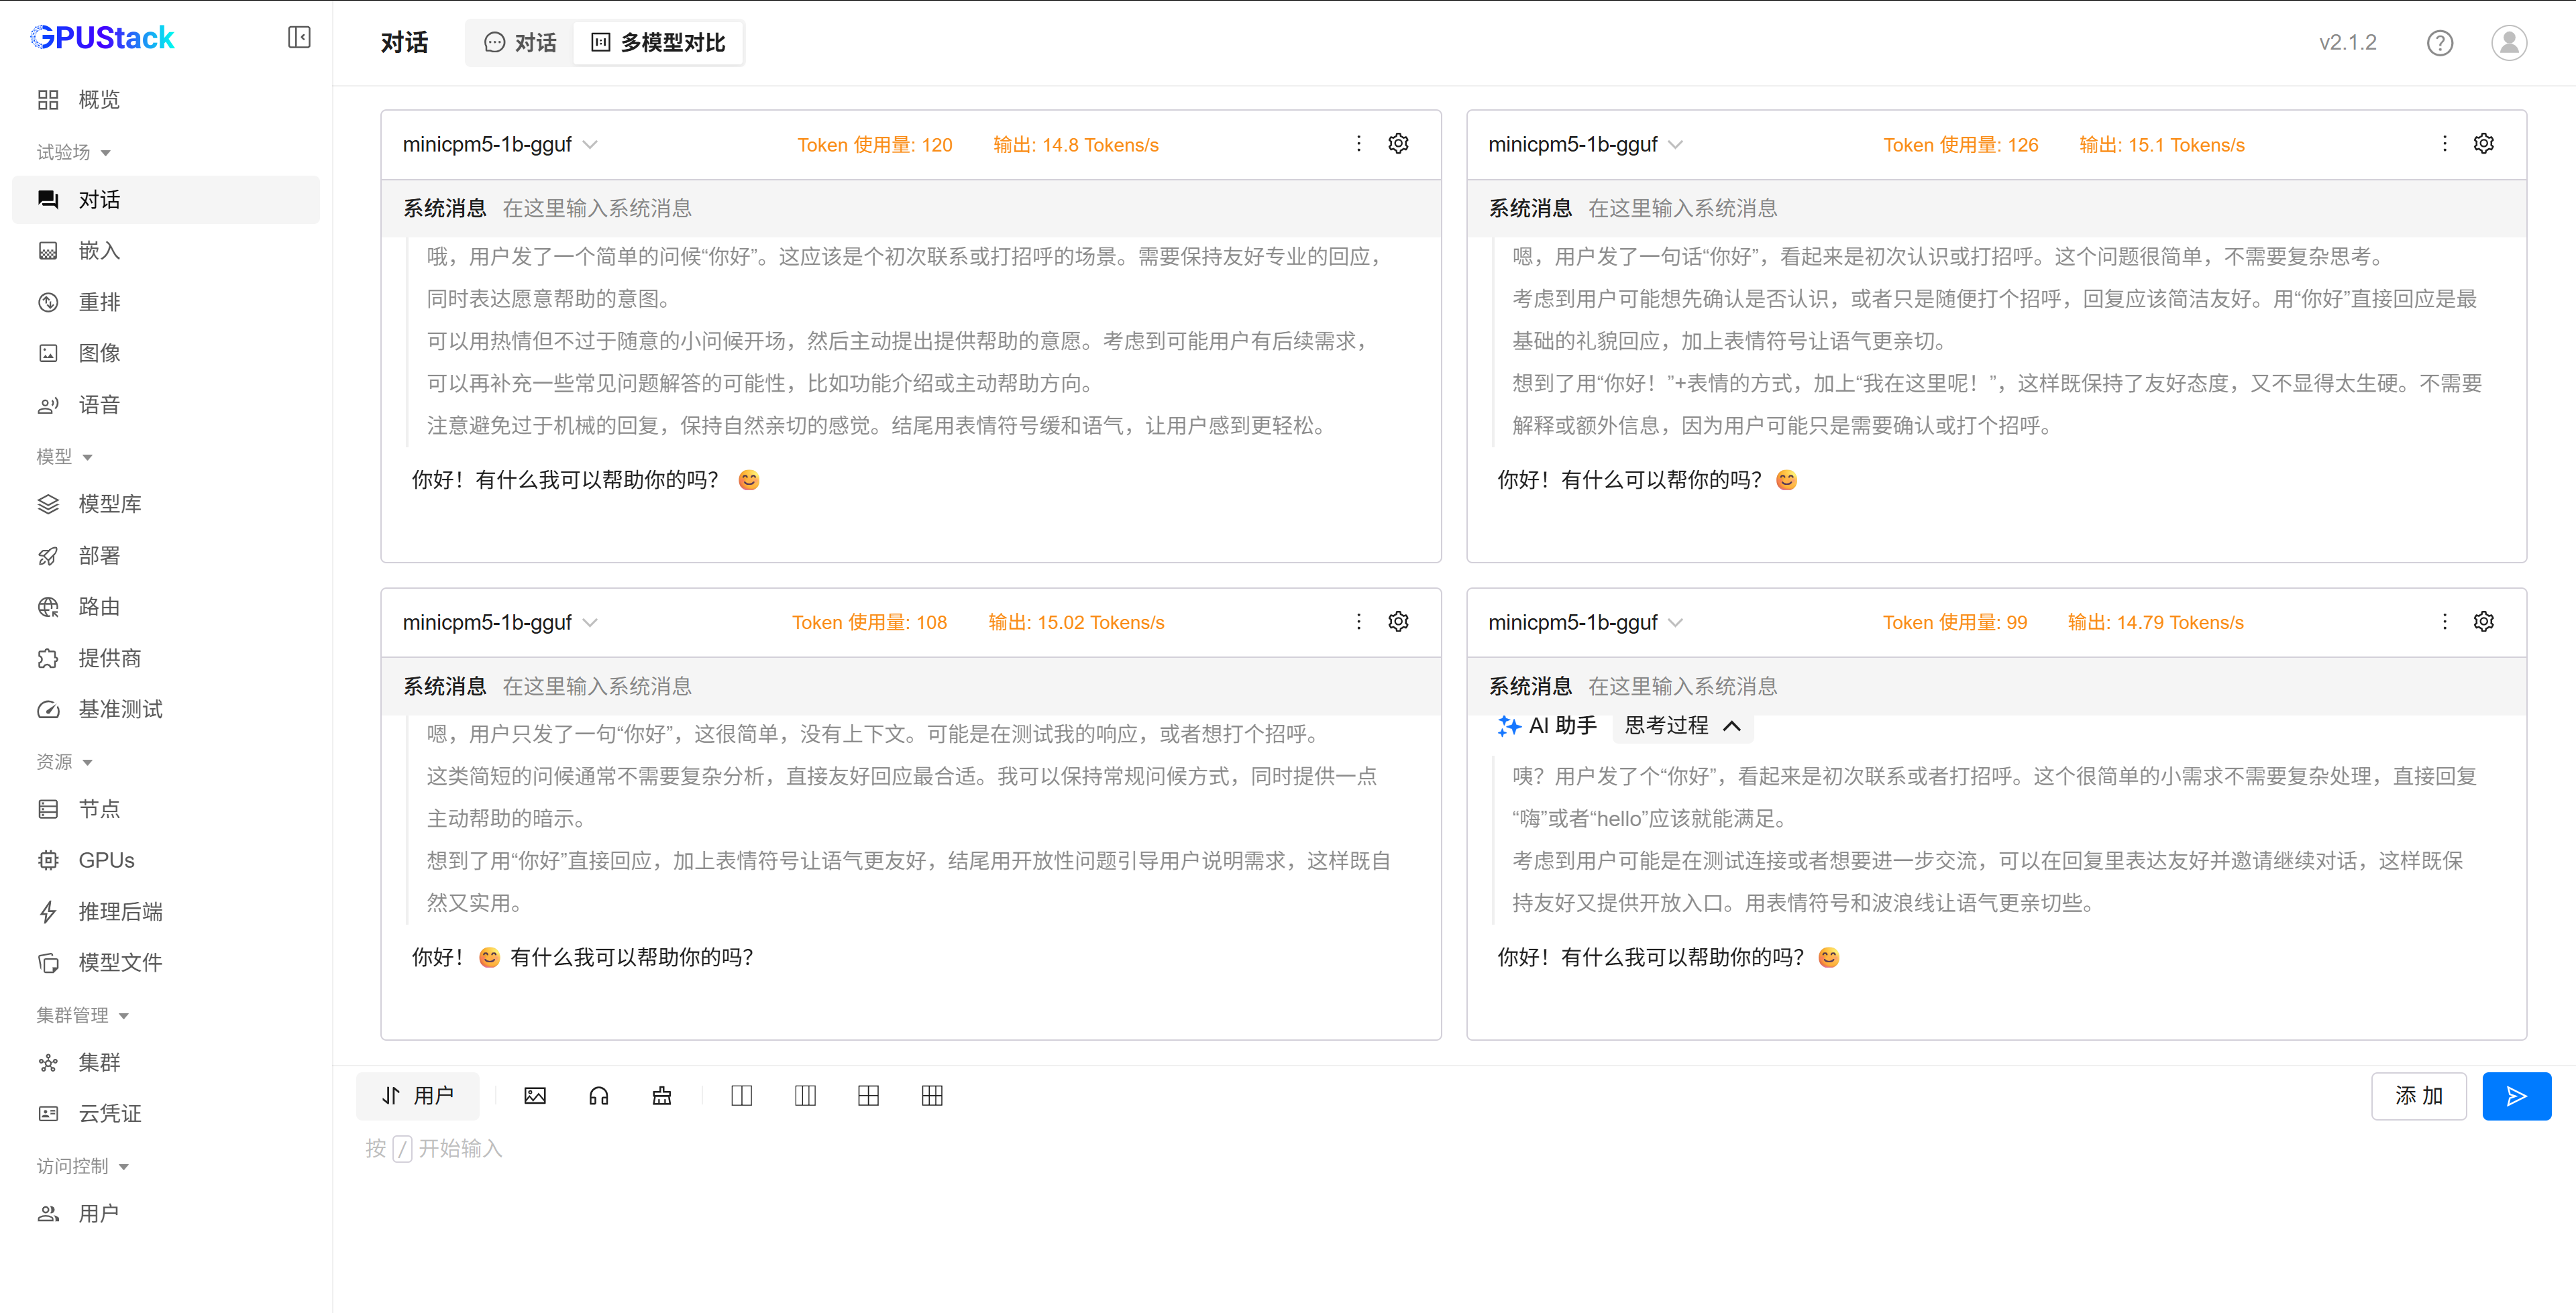
Task: Click the v2.1.2 version label
Action: tap(2348, 43)
